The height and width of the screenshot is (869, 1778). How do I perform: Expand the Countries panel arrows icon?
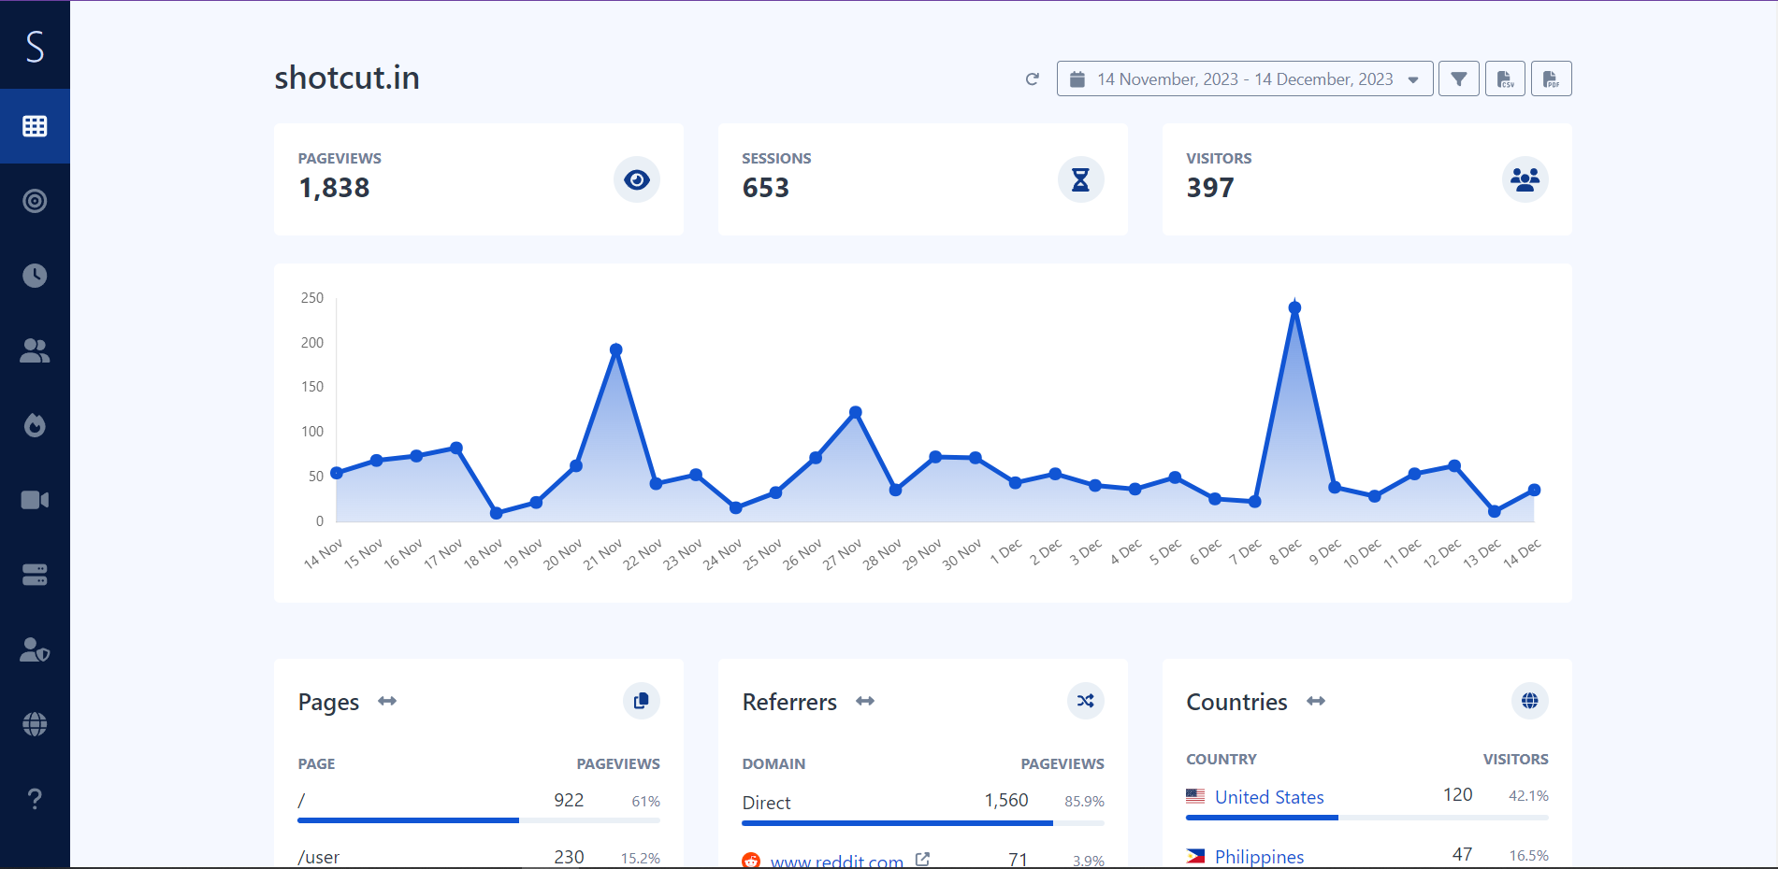(1316, 701)
